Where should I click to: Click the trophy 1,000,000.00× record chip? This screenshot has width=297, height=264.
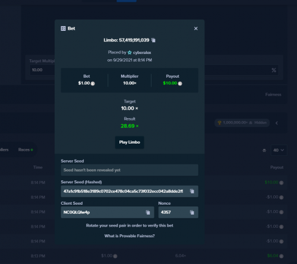point(242,123)
